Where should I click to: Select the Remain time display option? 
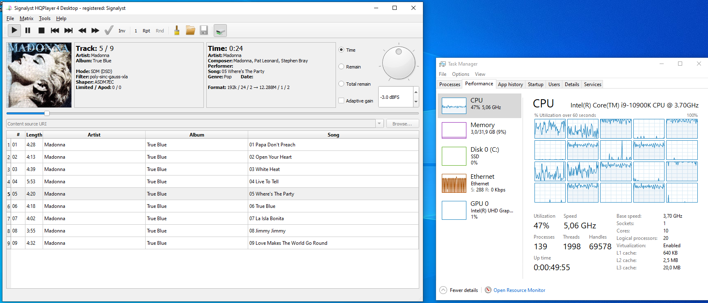click(341, 67)
